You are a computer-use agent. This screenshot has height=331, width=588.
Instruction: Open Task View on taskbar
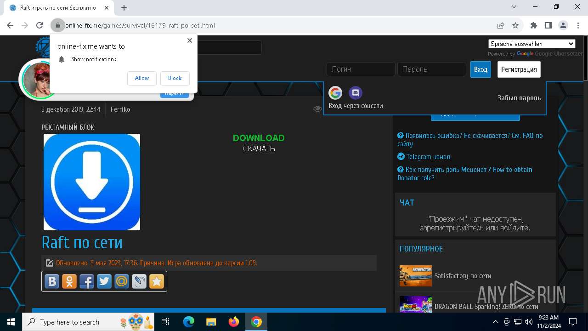click(165, 322)
